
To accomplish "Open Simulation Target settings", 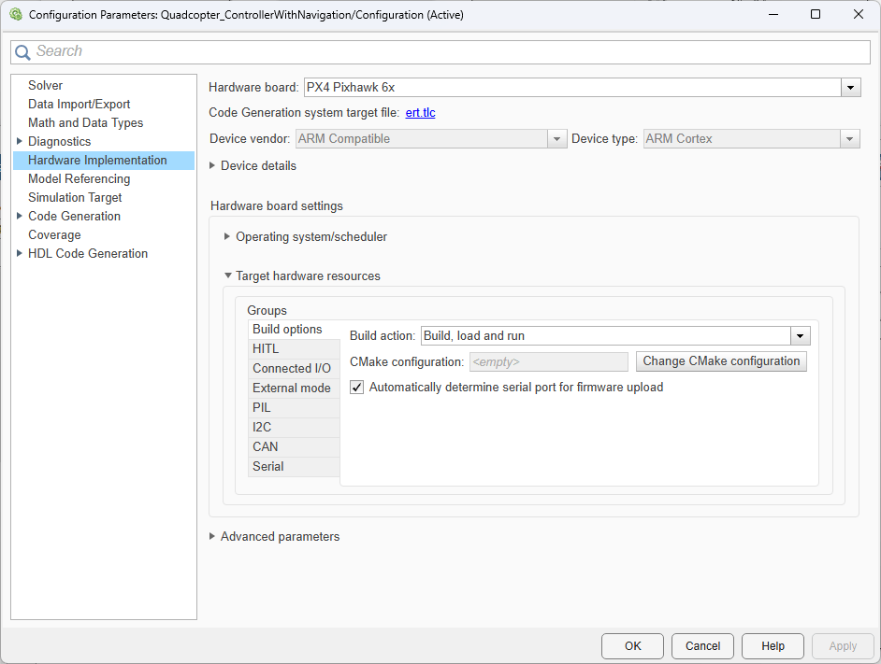I will click(75, 198).
